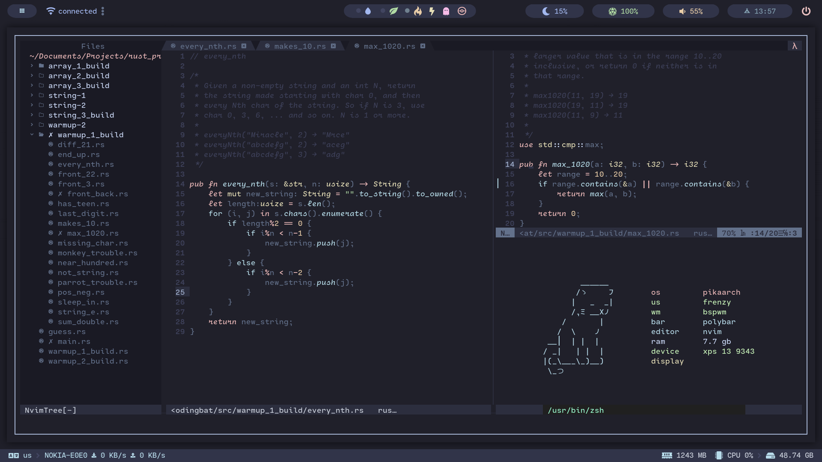Image resolution: width=822 pixels, height=462 pixels.
Task: Expand the array_1_build folder
Action: pos(79,66)
